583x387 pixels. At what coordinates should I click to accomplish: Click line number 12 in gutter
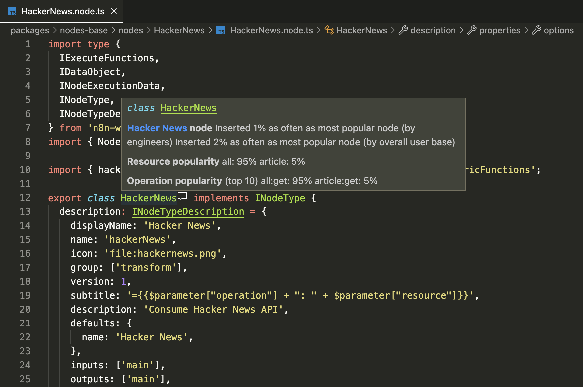(25, 197)
